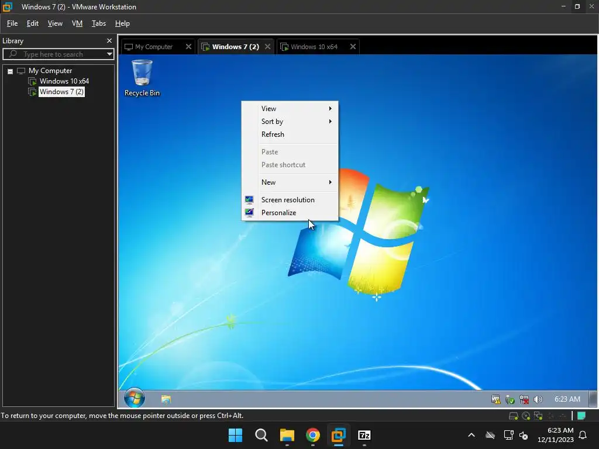
Task: Show hidden host tray icons
Action: click(471, 435)
